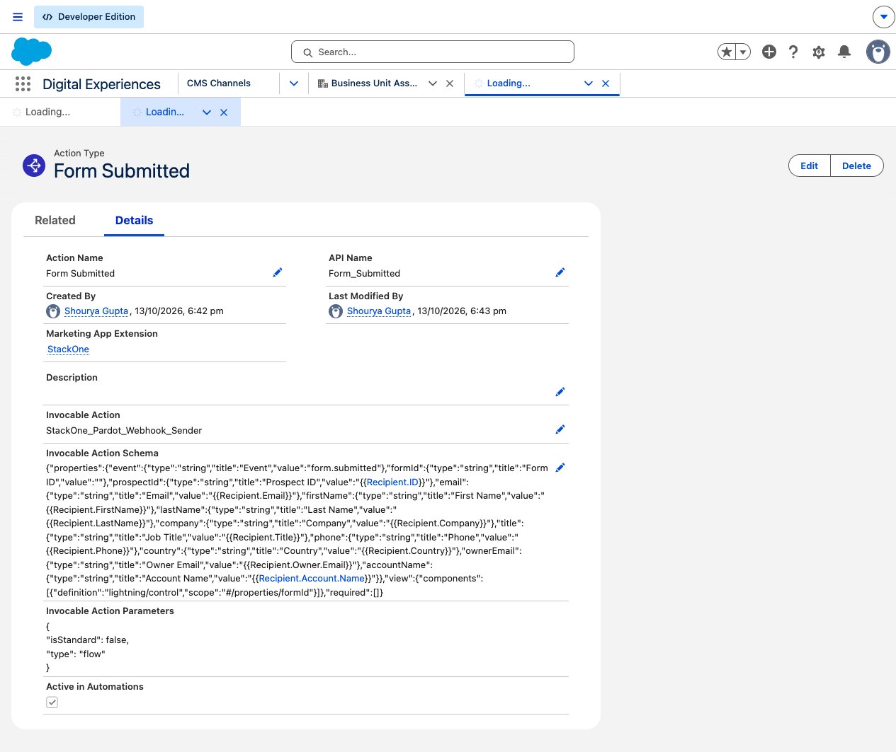Close the Loading... workspace tab

tap(606, 83)
